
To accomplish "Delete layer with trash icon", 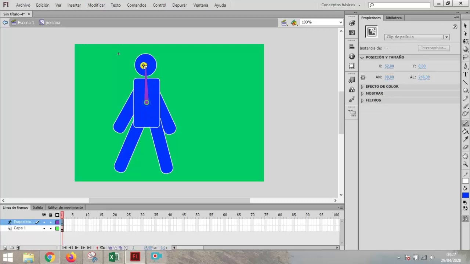I will click(18, 247).
